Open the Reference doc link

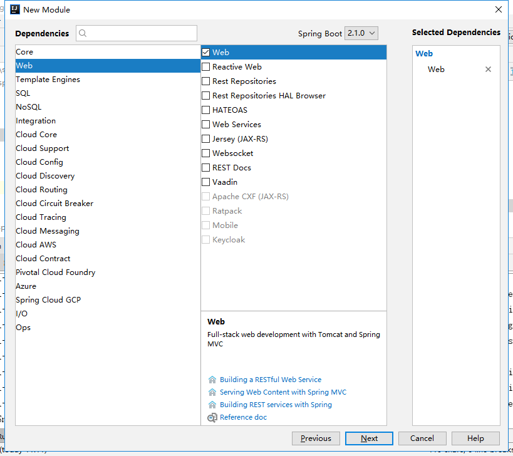(243, 417)
